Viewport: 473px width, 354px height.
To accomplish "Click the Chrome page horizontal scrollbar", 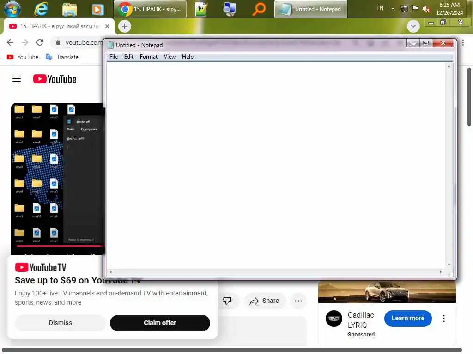I will click(x=232, y=350).
